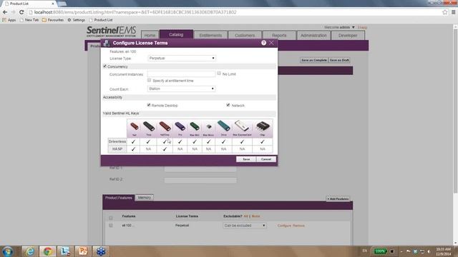Select the green Max Mini key image
The image size is (458, 257).
coord(195,126)
